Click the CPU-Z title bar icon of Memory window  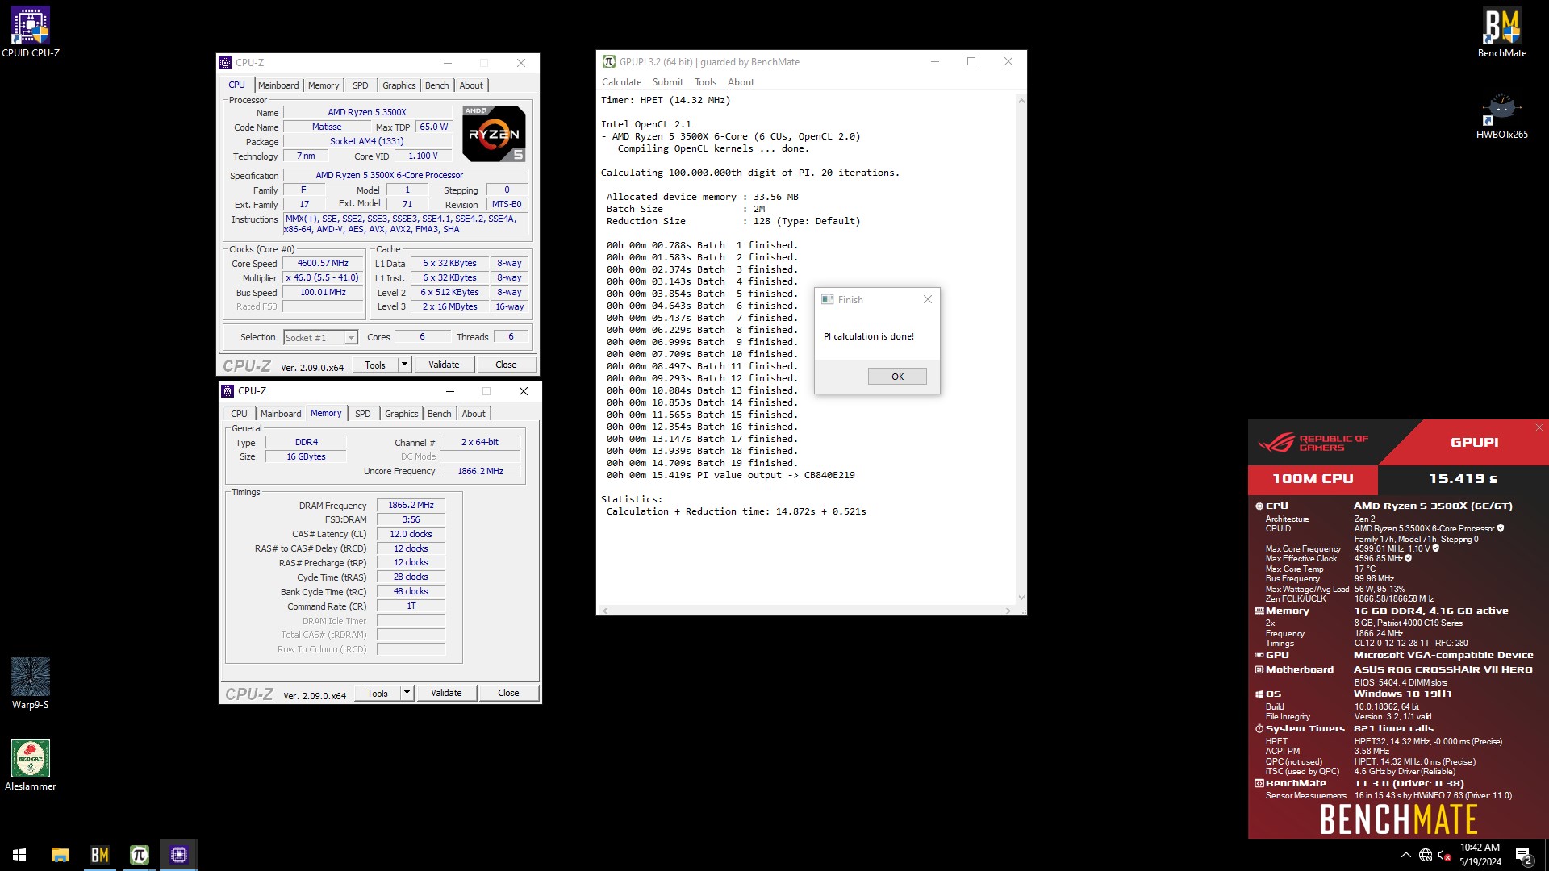pyautogui.click(x=228, y=391)
